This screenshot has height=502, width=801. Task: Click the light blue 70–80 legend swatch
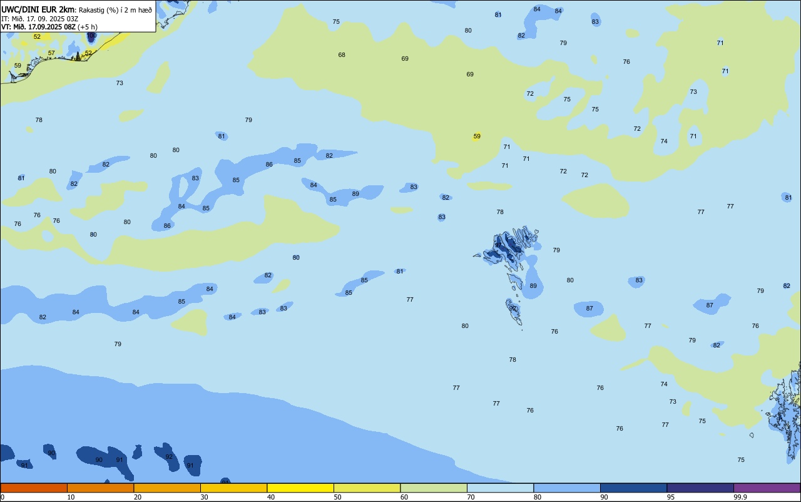pos(500,488)
